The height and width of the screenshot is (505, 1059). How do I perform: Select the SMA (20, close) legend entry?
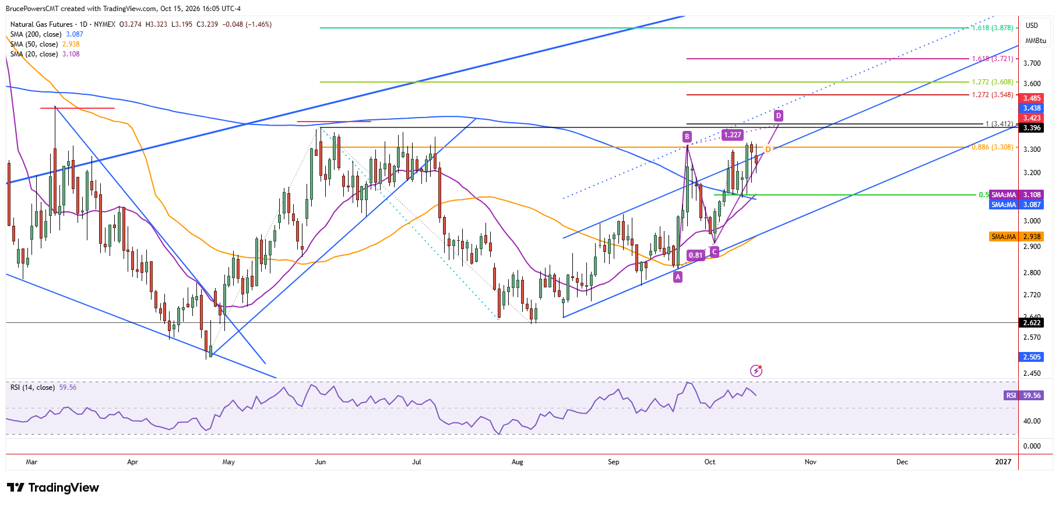pyautogui.click(x=45, y=54)
